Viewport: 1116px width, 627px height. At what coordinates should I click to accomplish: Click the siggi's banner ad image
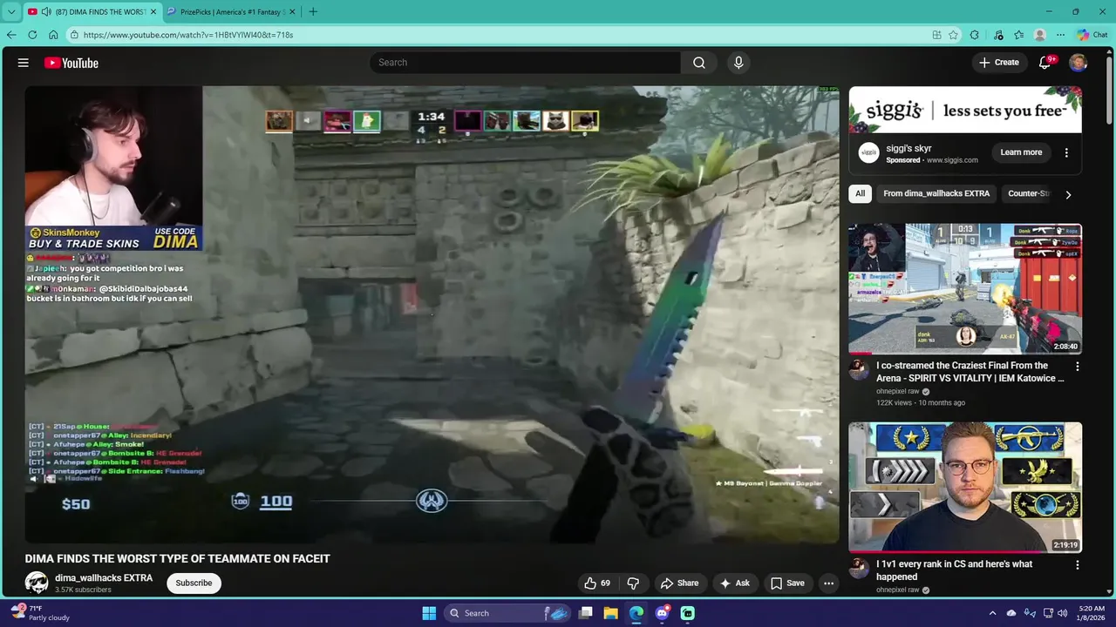(965, 110)
